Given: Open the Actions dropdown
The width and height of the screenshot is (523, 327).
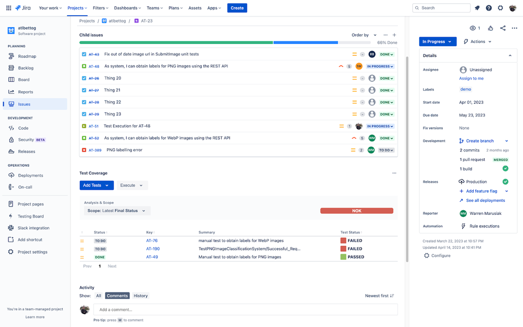Looking at the screenshot, I should pos(477,42).
